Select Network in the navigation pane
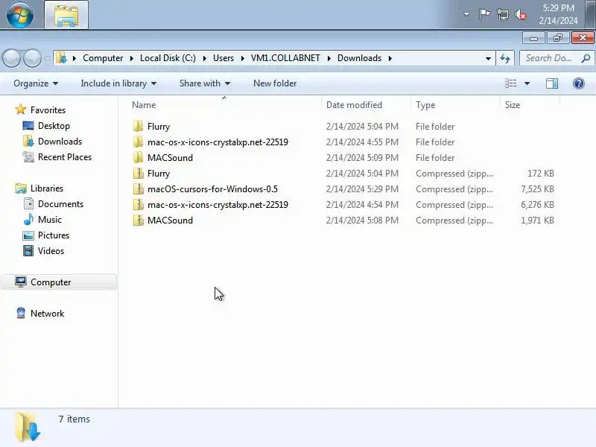Screen dimensions: 596x447 tap(47, 313)
